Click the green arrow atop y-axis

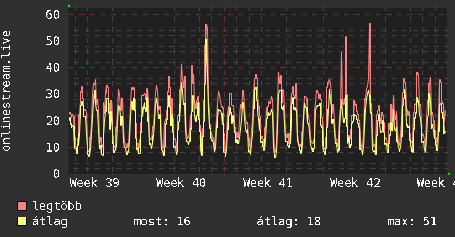(x=69, y=6)
